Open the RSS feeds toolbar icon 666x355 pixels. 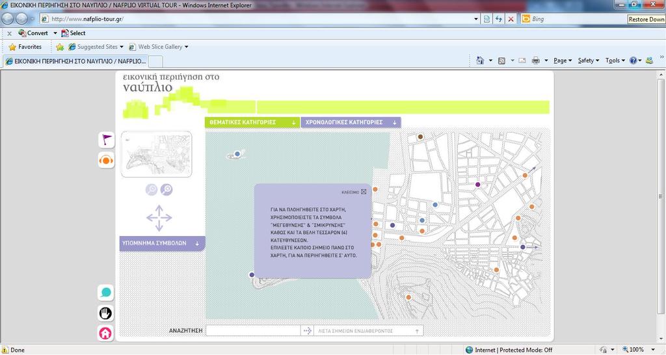pyautogui.click(x=501, y=60)
